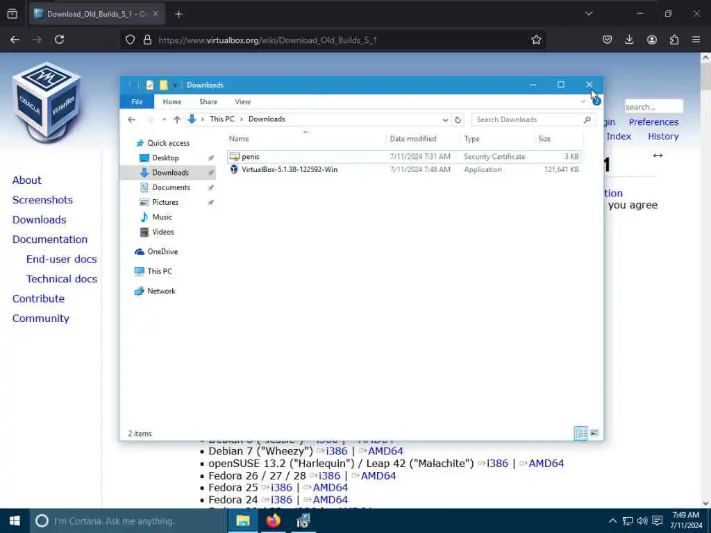Select Desktop in navigation pane
This screenshot has width=711, height=533.
[165, 158]
